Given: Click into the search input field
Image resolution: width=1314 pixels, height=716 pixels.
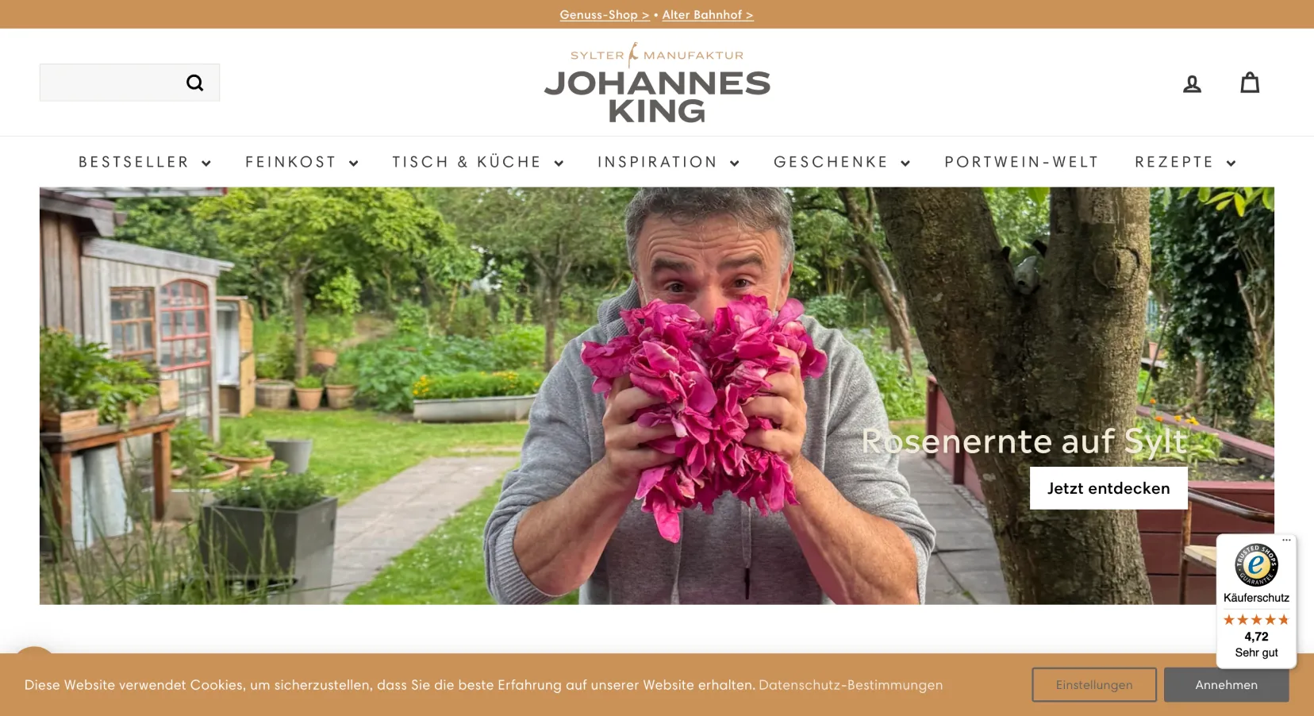Looking at the screenshot, I should (x=111, y=83).
